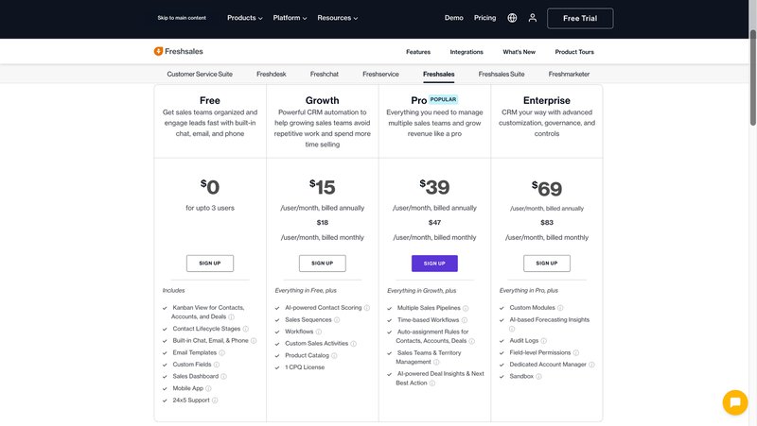Sign up for the Enterprise plan
Image resolution: width=757 pixels, height=426 pixels.
pyautogui.click(x=547, y=264)
